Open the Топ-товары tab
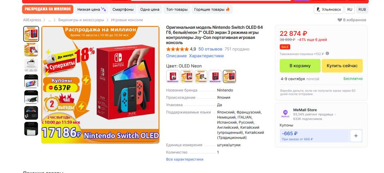This screenshot has width=384, height=173. 177,9
